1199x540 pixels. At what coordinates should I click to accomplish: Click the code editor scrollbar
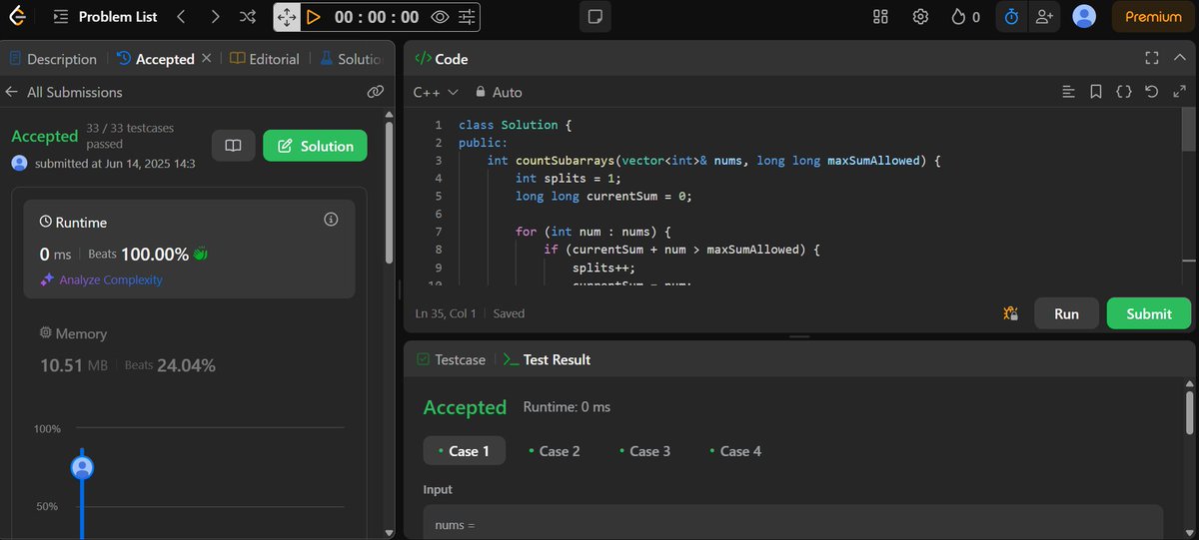[x=1188, y=131]
